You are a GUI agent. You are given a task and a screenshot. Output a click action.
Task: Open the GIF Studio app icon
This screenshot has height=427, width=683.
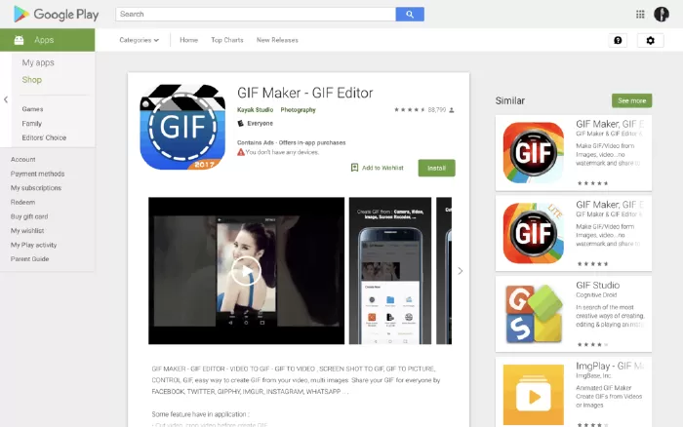(533, 314)
